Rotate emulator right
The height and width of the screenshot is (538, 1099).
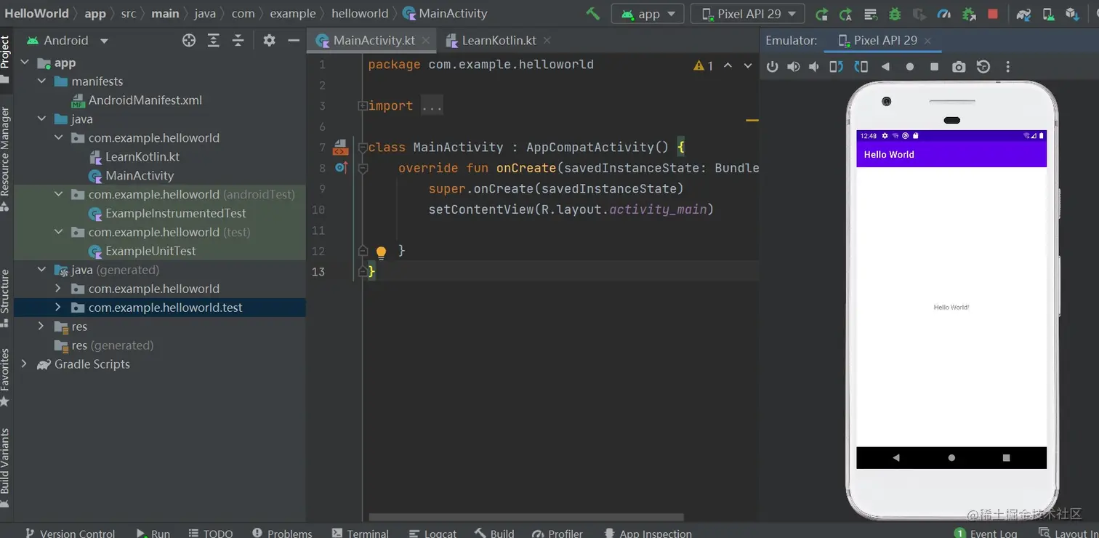click(861, 67)
